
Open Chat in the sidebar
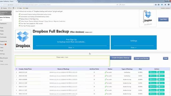coord(1,61)
